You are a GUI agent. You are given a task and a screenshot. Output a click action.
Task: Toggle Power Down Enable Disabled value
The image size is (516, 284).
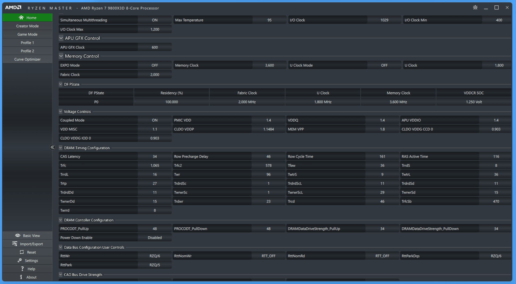click(155, 237)
